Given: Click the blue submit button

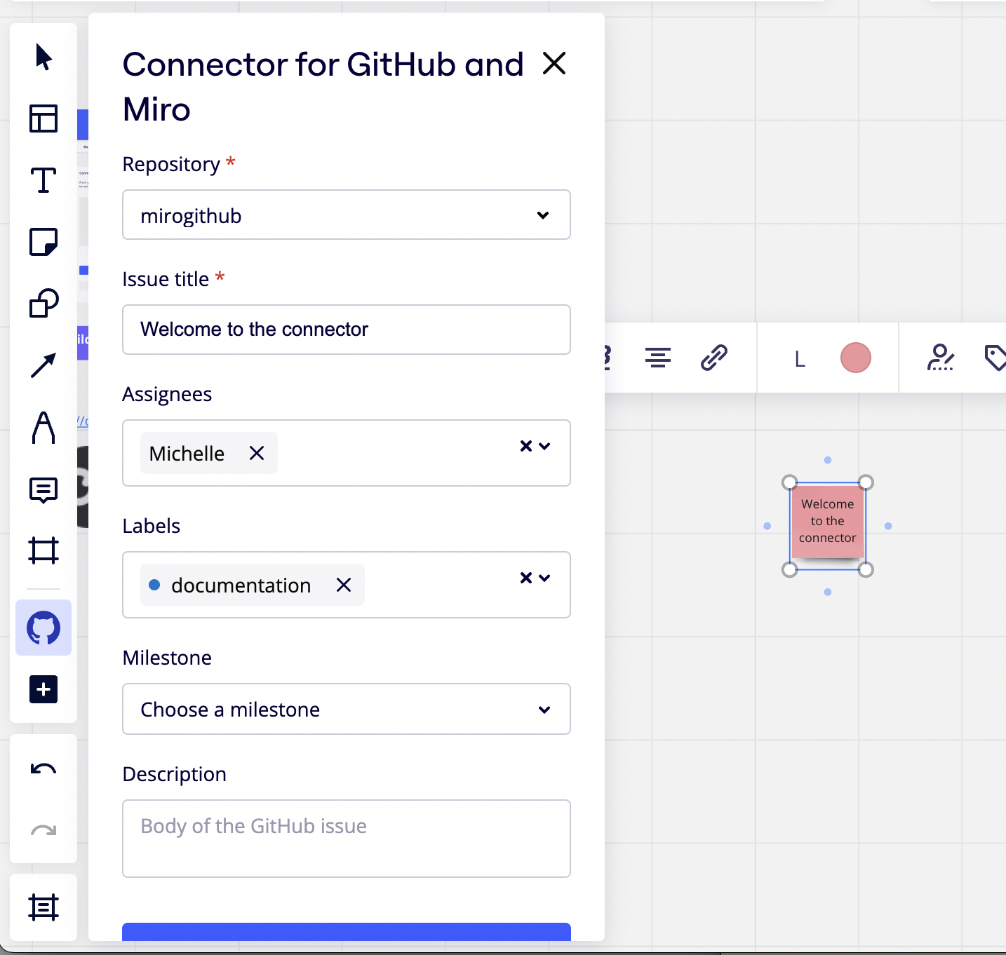Looking at the screenshot, I should tap(347, 932).
